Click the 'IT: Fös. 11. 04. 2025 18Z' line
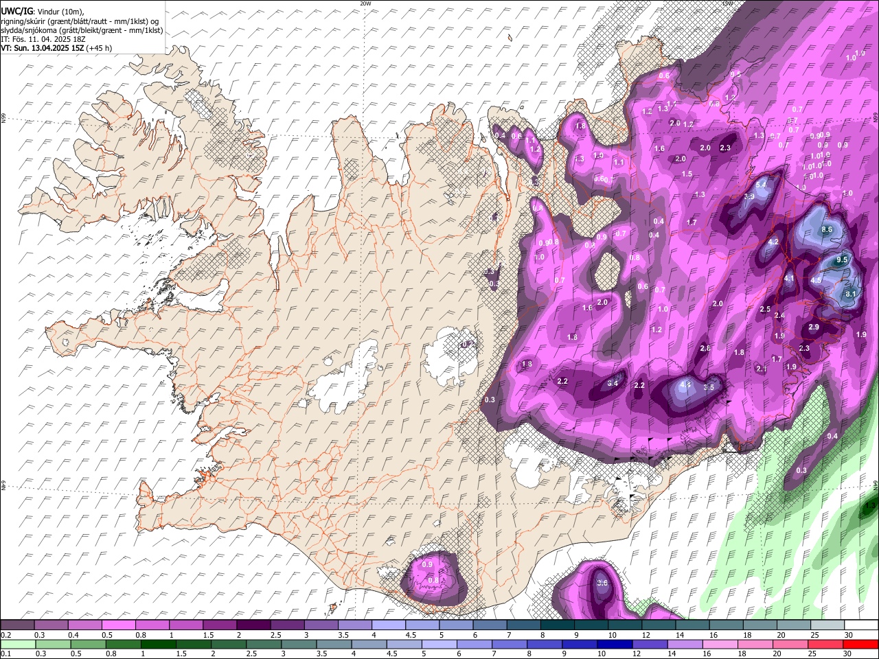Screen dimensions: 879x659 click(x=45, y=39)
